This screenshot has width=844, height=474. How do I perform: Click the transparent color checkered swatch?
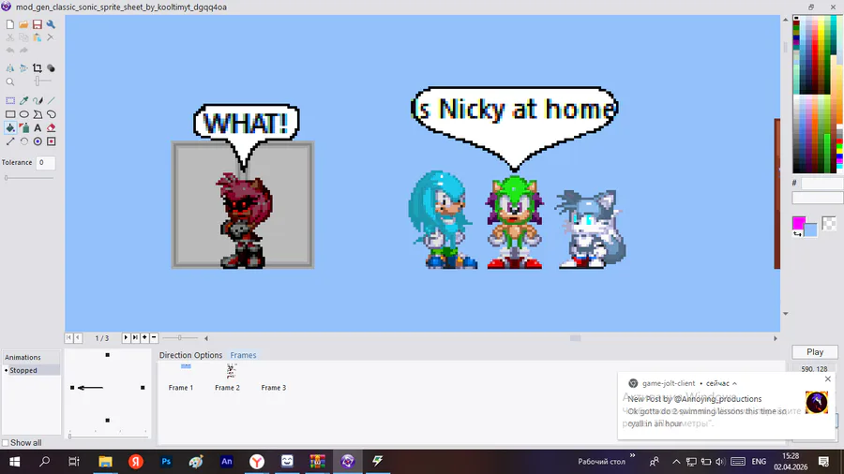point(829,224)
